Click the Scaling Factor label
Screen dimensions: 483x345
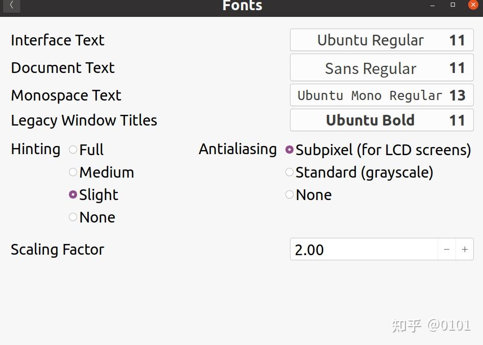tap(57, 250)
